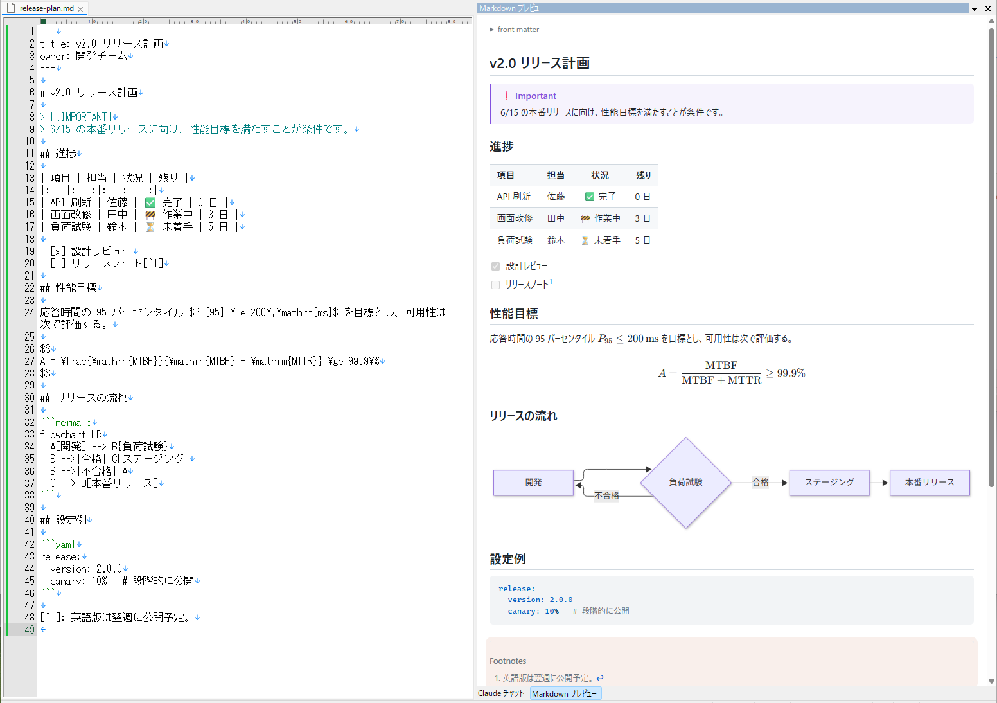Switch to the Claude チャット tab
Image resolution: width=997 pixels, height=703 pixels.
(x=501, y=693)
